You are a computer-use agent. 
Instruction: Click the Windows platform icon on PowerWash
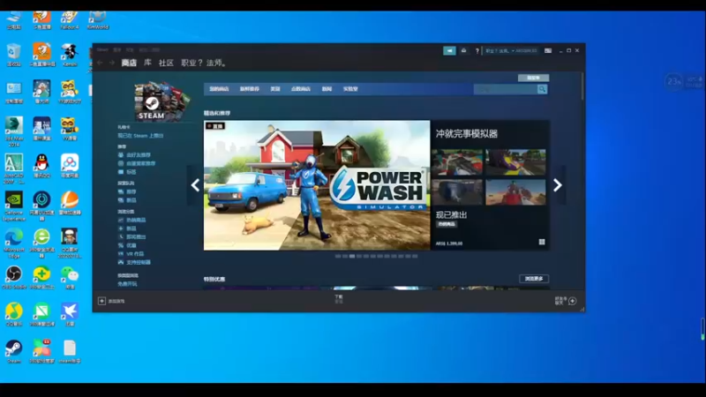pos(542,242)
